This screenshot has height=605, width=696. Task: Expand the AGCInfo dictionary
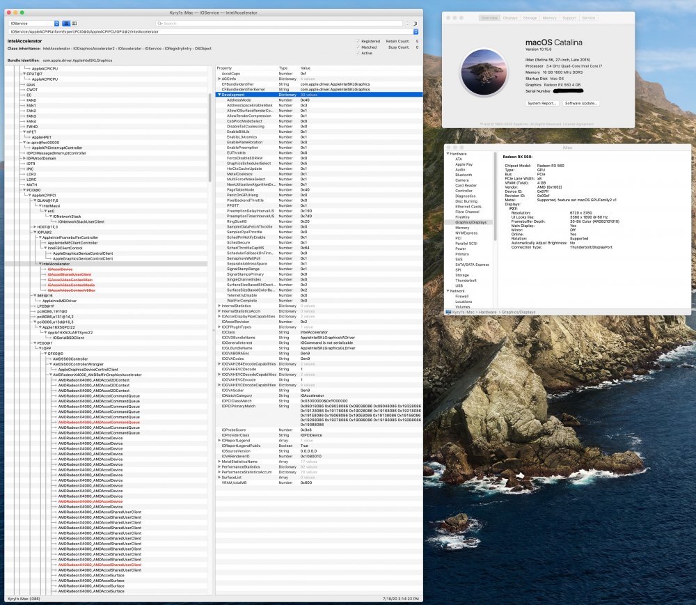[x=219, y=79]
